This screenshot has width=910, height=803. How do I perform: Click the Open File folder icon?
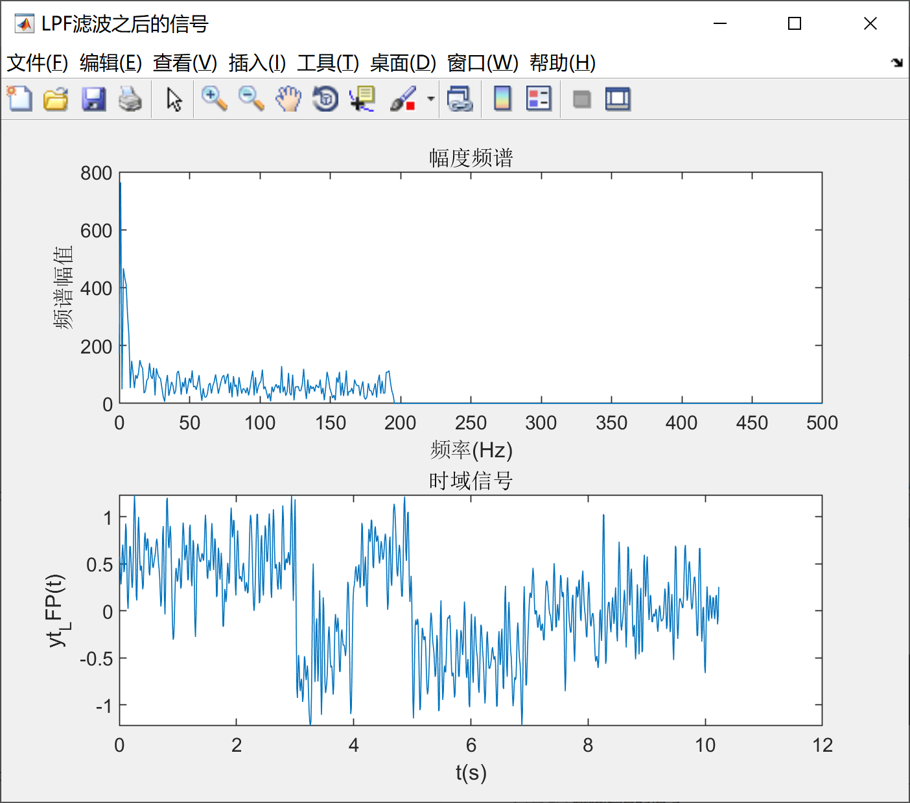56,99
